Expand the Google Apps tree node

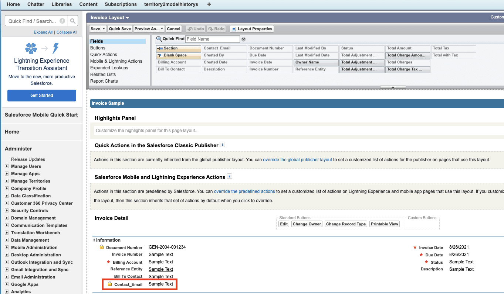tap(7, 284)
